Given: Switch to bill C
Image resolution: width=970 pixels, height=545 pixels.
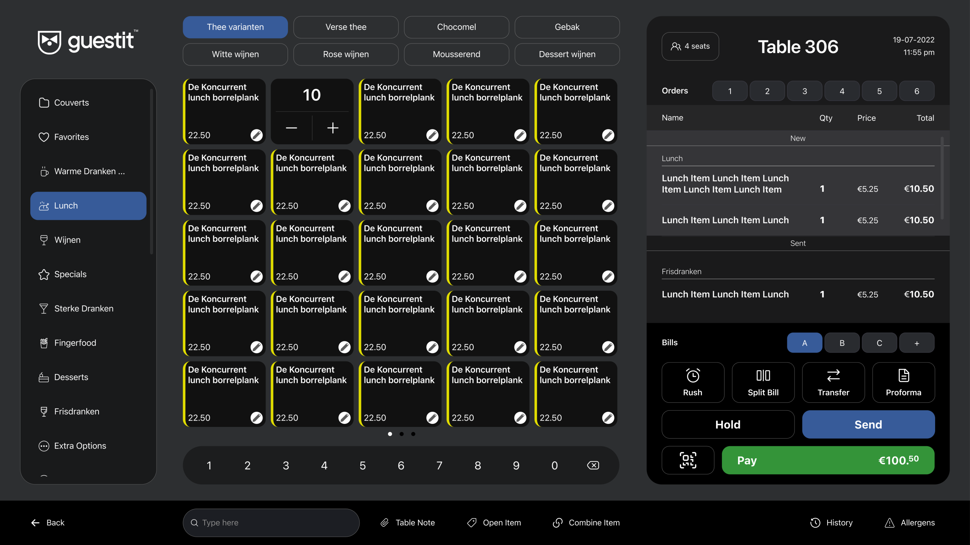Looking at the screenshot, I should pos(879,343).
